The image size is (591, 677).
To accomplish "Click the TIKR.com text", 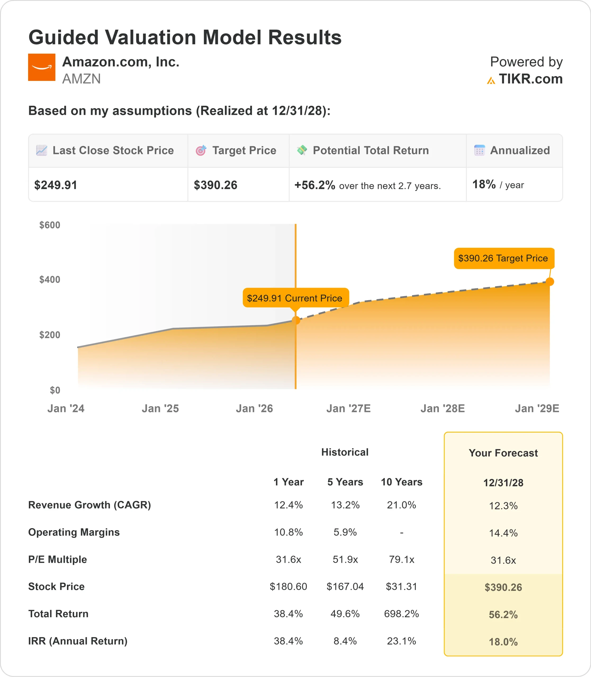I will [531, 79].
